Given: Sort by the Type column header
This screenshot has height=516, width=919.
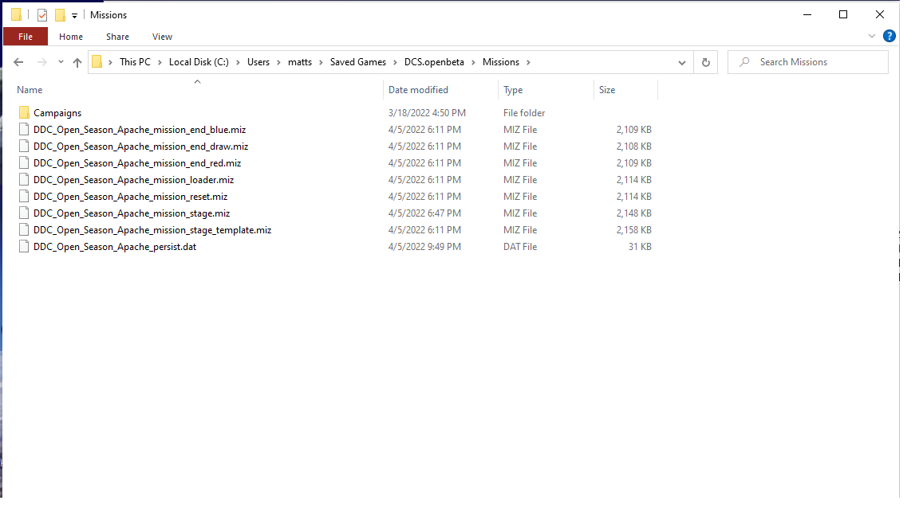Looking at the screenshot, I should (513, 89).
